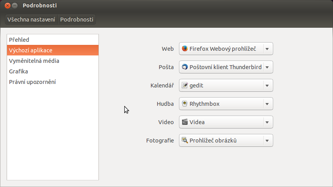Close the Podrobnosti window
Viewport: 333px width, 187px height.
(x=8, y=5)
